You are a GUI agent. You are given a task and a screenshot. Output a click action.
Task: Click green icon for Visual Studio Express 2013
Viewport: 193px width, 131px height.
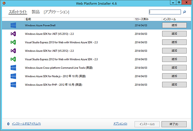[13, 42]
